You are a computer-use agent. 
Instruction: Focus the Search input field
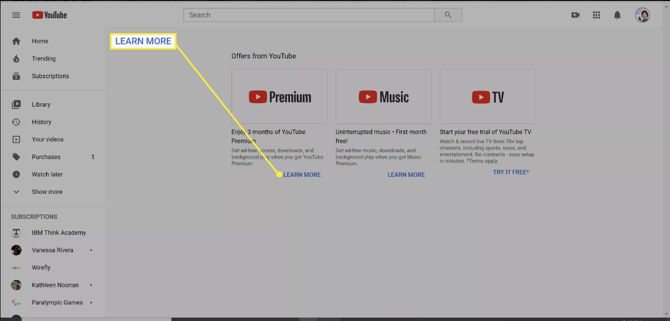[308, 15]
